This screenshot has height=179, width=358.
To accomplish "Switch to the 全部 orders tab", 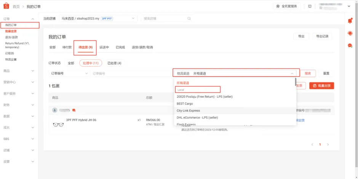I will [52, 48].
